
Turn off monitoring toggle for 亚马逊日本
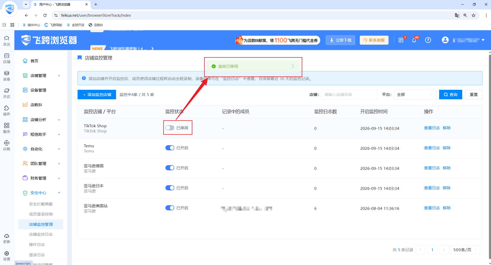click(170, 188)
